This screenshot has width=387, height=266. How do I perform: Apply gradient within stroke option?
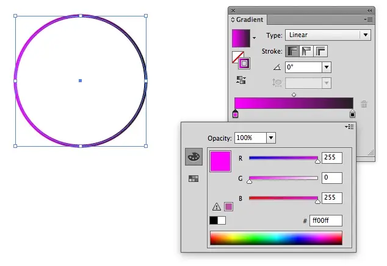tap(292, 51)
